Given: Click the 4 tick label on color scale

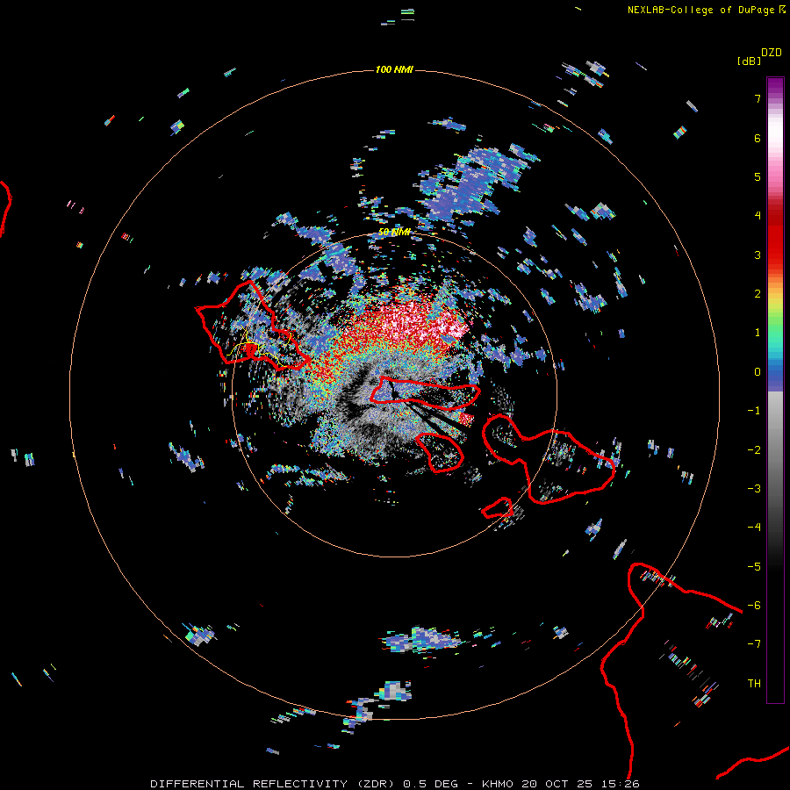Looking at the screenshot, I should 758,216.
